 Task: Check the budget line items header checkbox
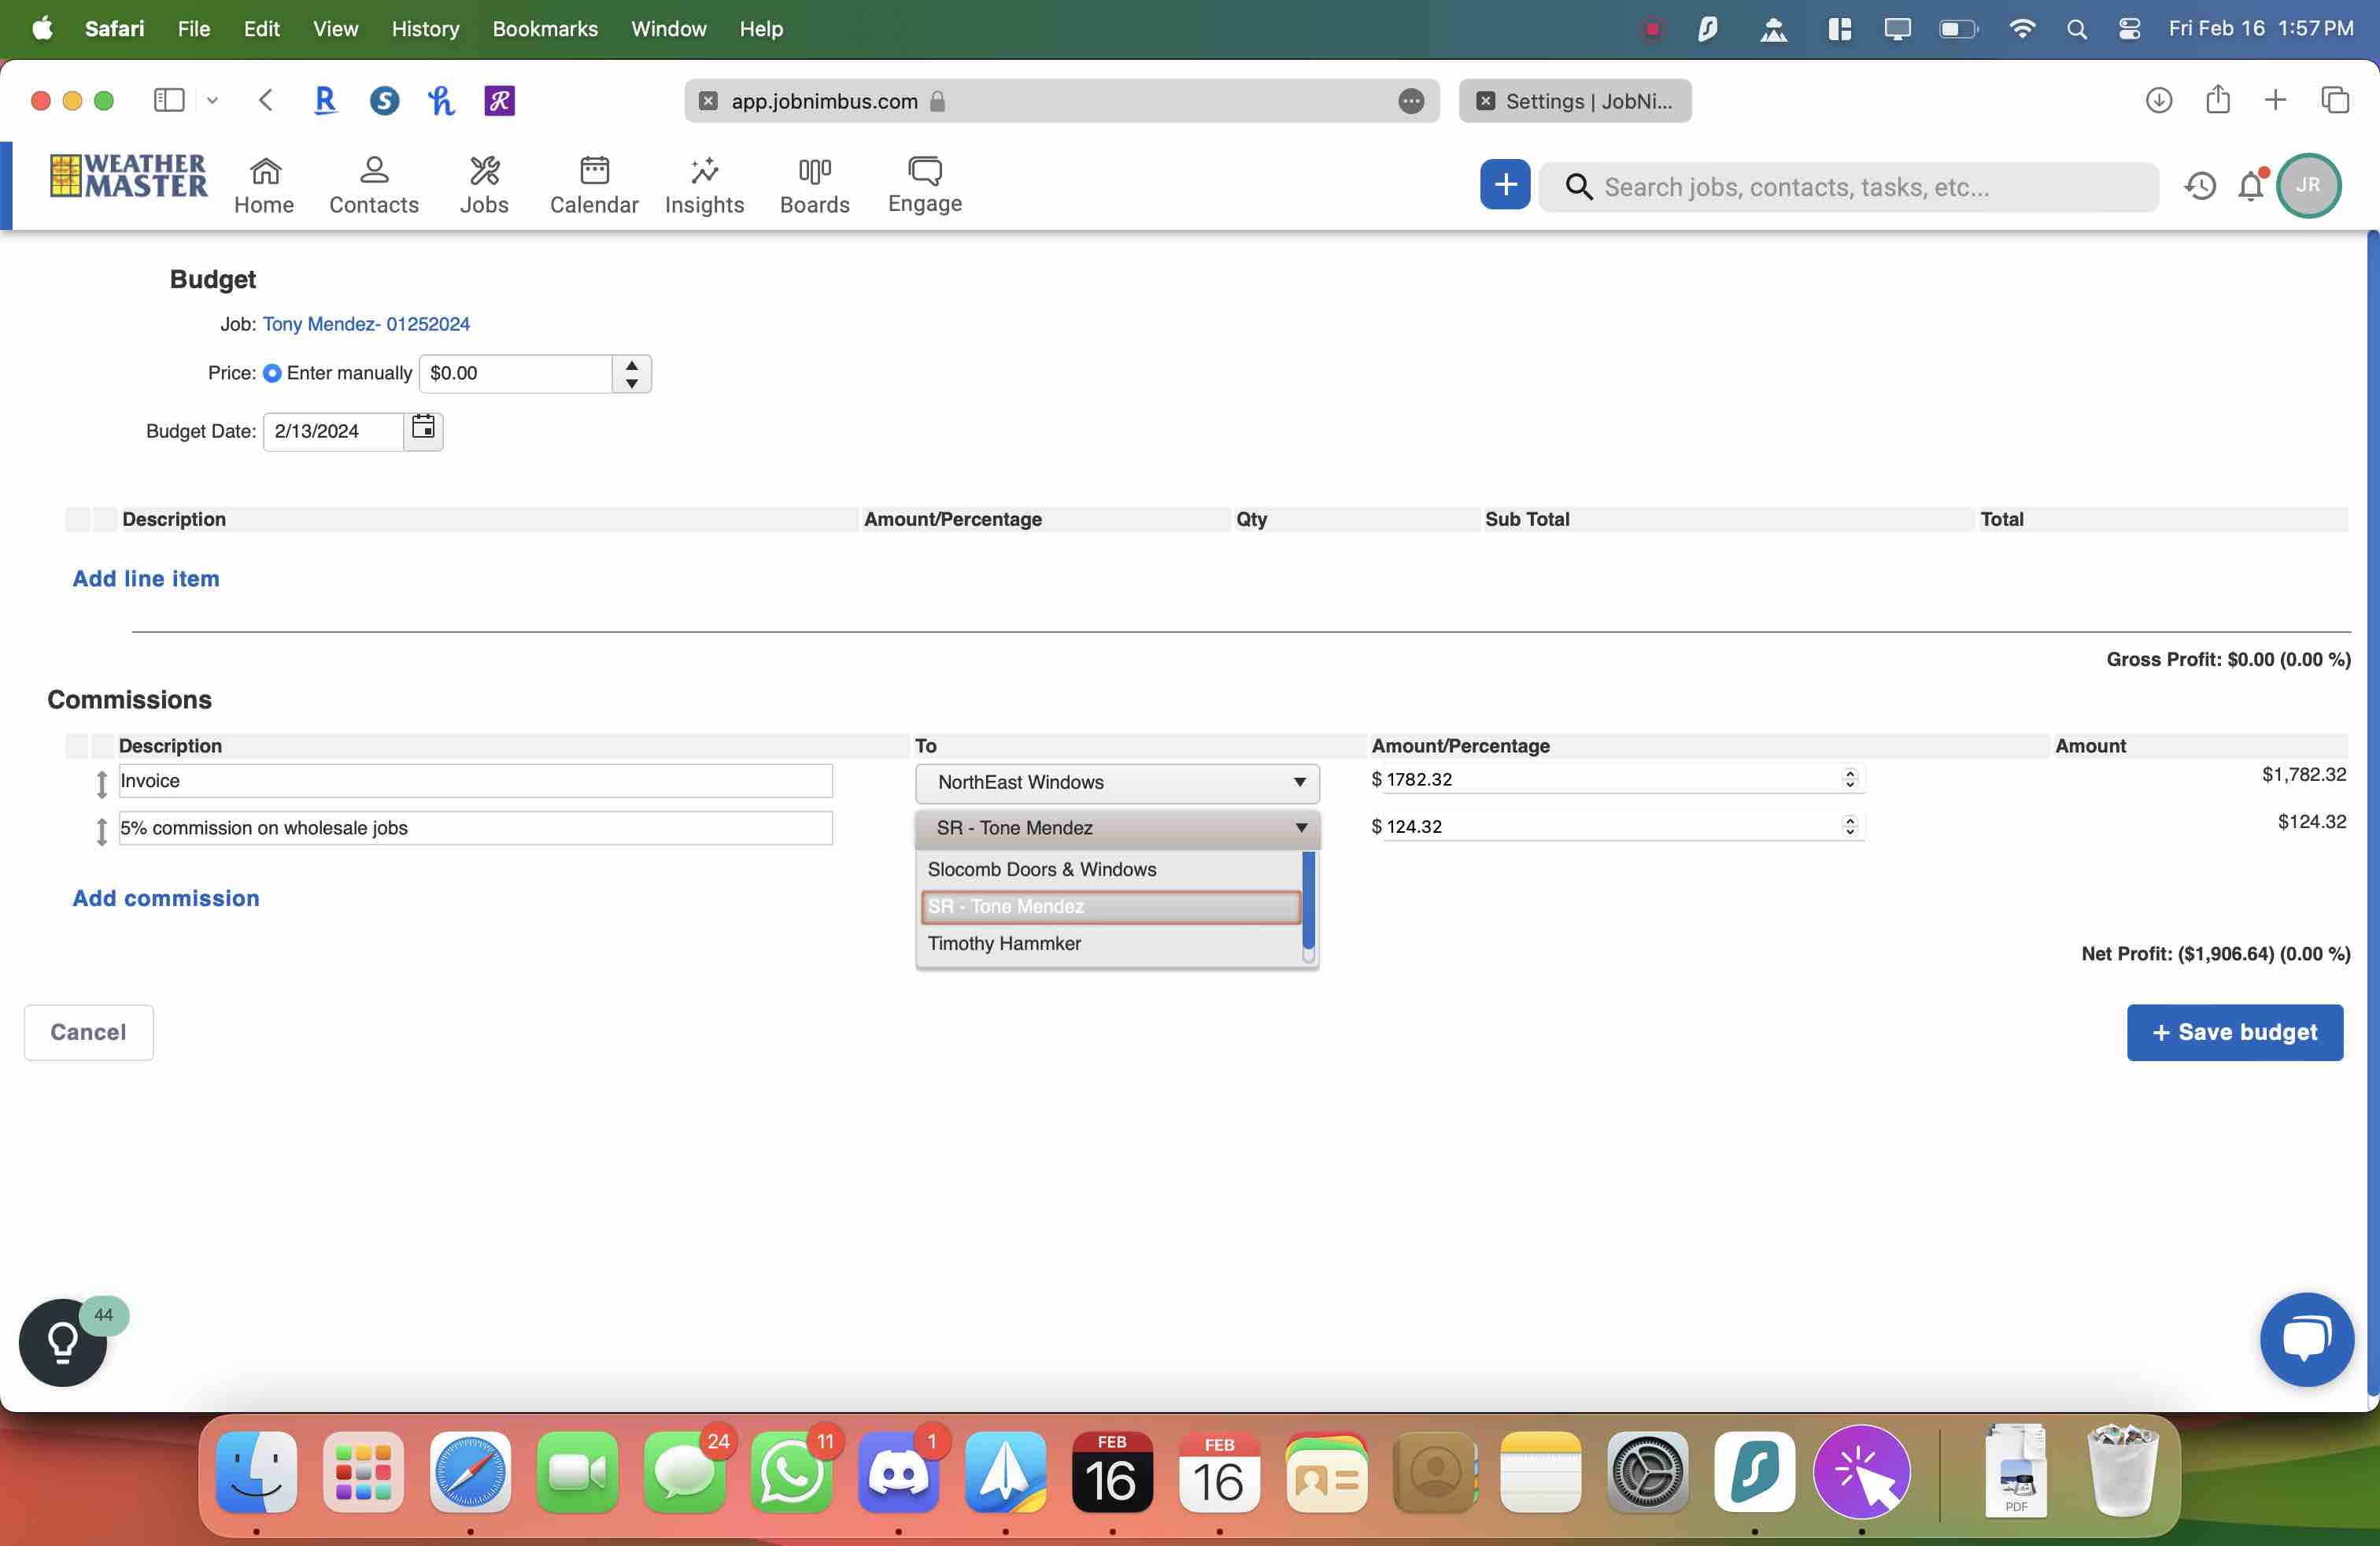(x=79, y=519)
